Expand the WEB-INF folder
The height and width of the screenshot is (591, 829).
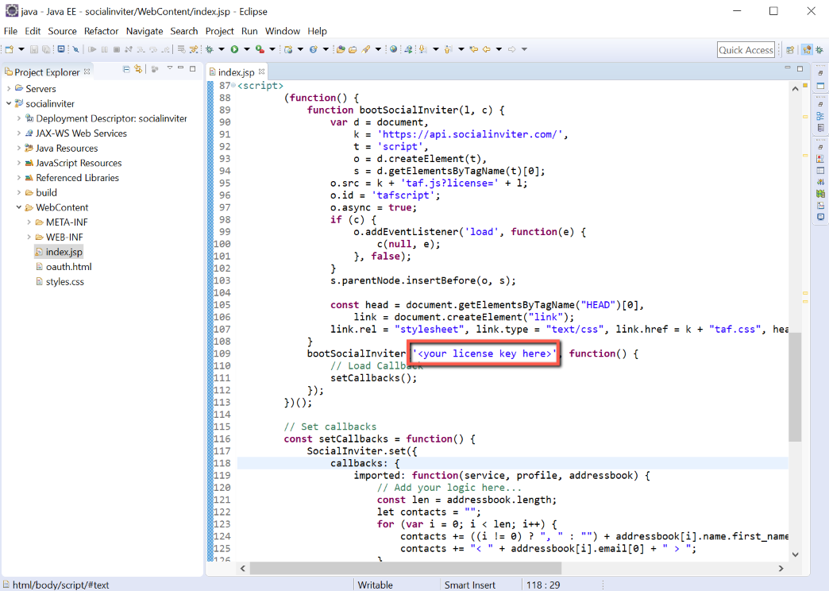point(29,237)
